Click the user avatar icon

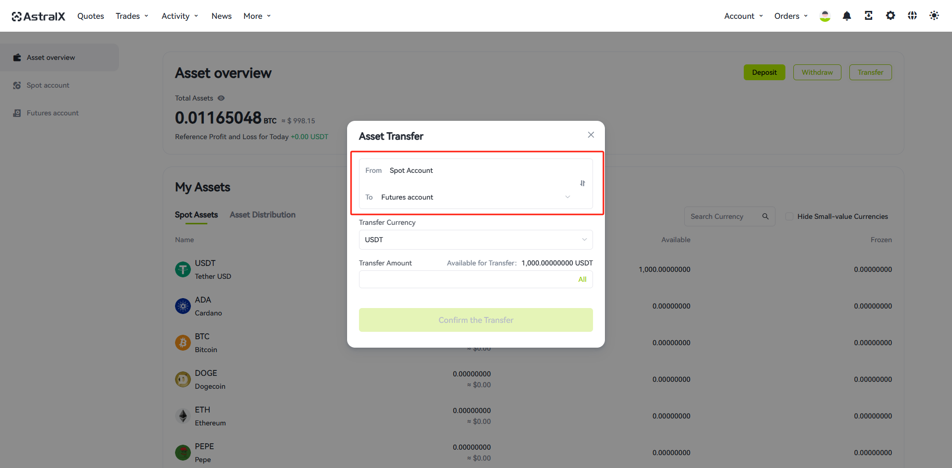(825, 16)
